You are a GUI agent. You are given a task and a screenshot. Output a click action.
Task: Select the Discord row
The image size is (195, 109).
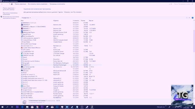point(61,59)
